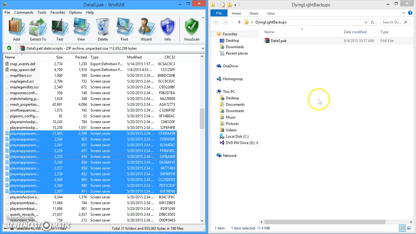Select the pigeons_config file row
416x234 pixels.
click(x=91, y=116)
